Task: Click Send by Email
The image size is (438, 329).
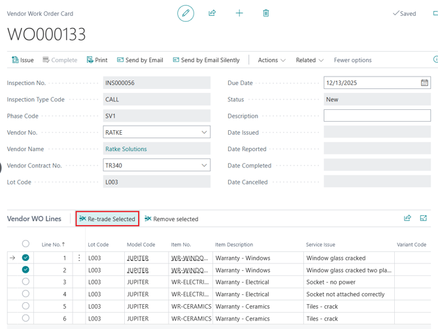Action: point(140,60)
